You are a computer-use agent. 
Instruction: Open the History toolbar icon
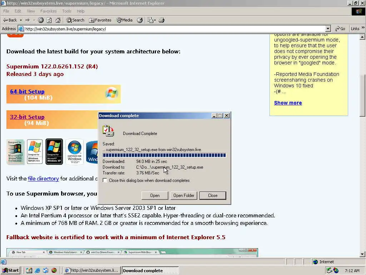(140, 20)
